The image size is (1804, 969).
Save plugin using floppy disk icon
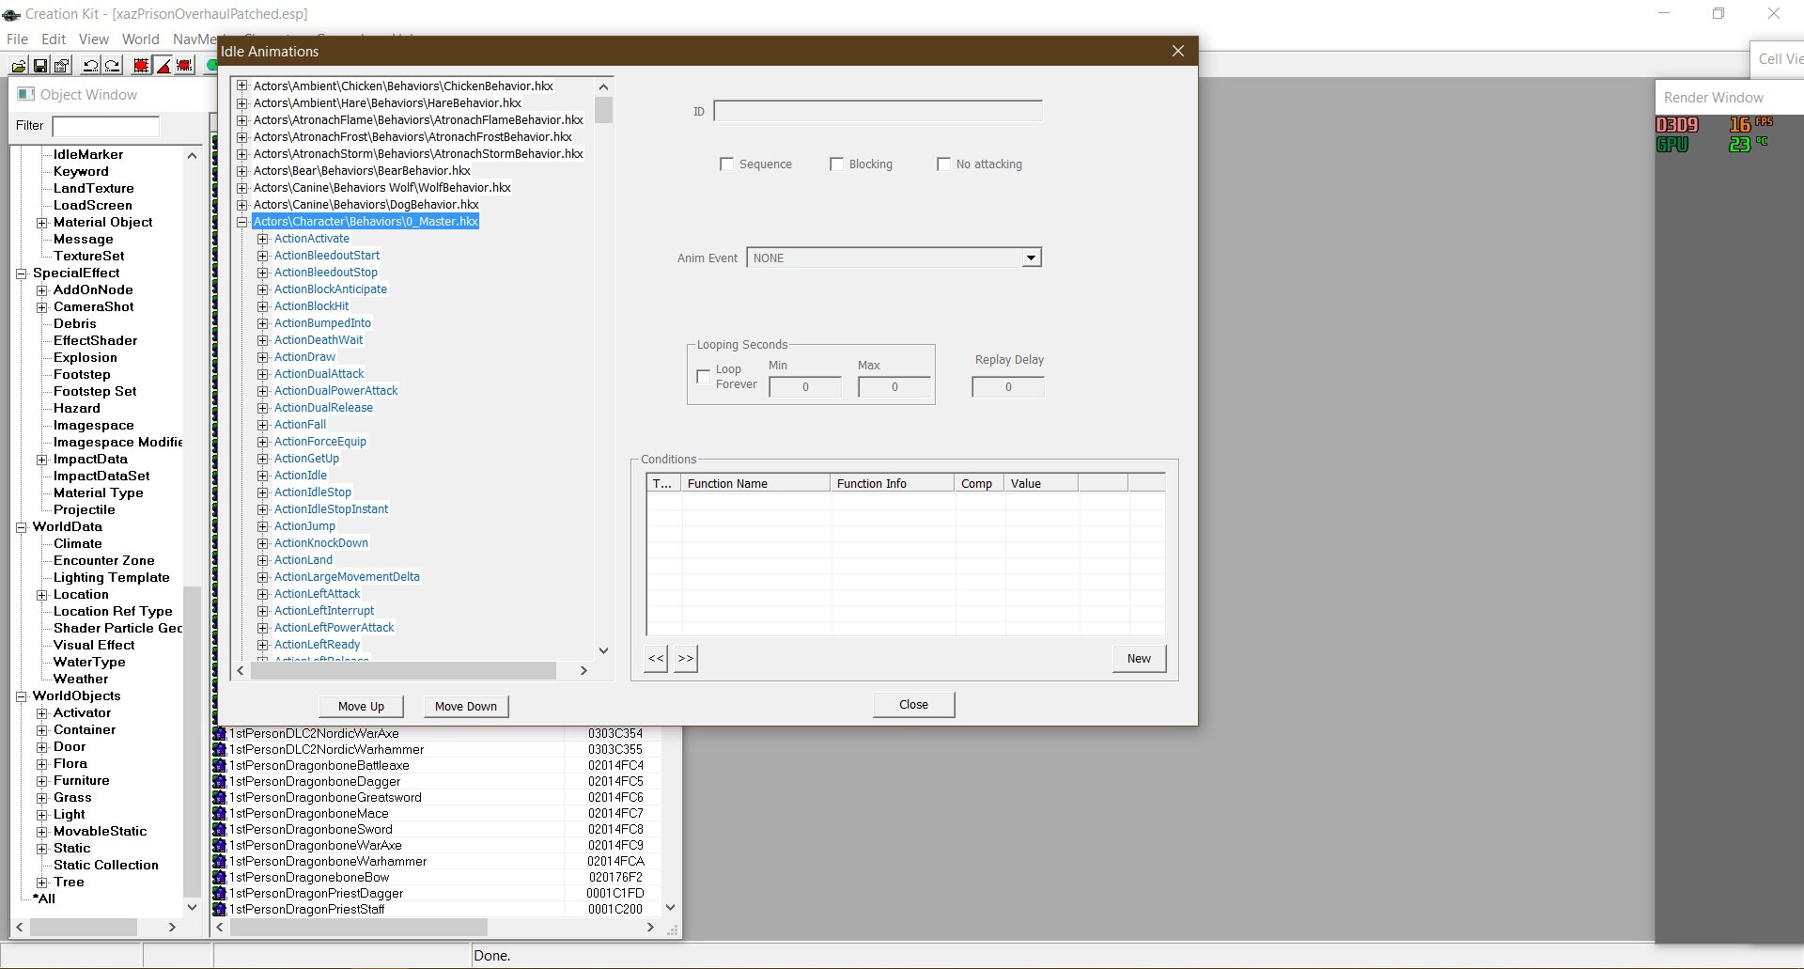pyautogui.click(x=40, y=65)
